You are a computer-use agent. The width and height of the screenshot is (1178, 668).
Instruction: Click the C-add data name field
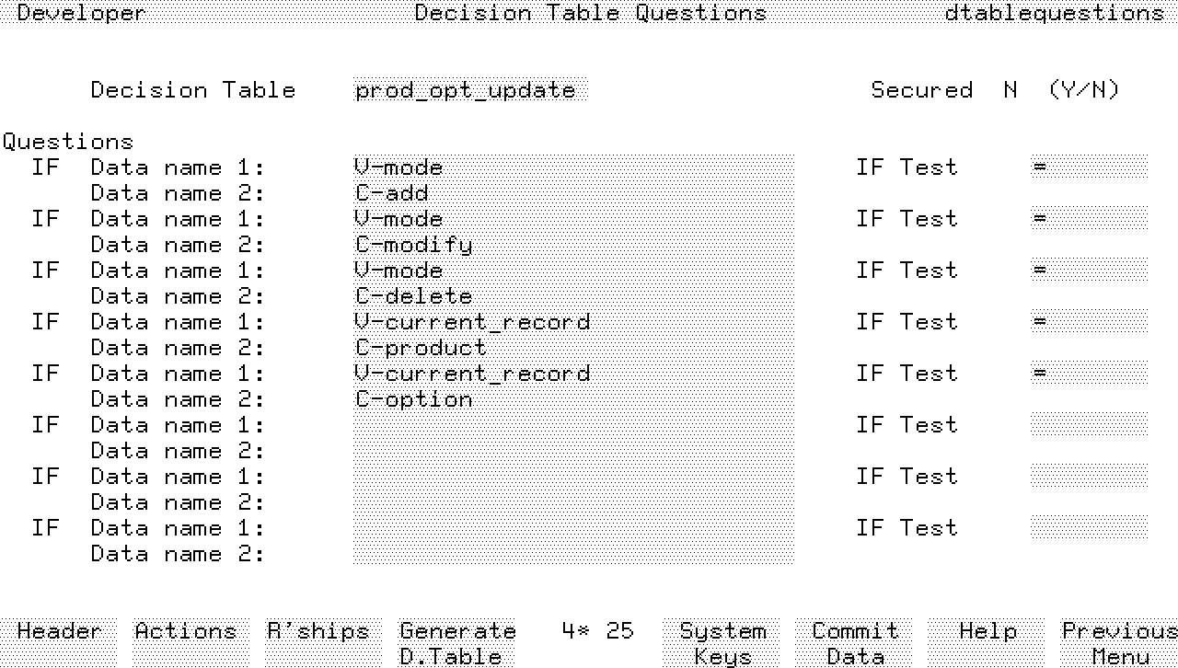pyautogui.click(x=572, y=193)
